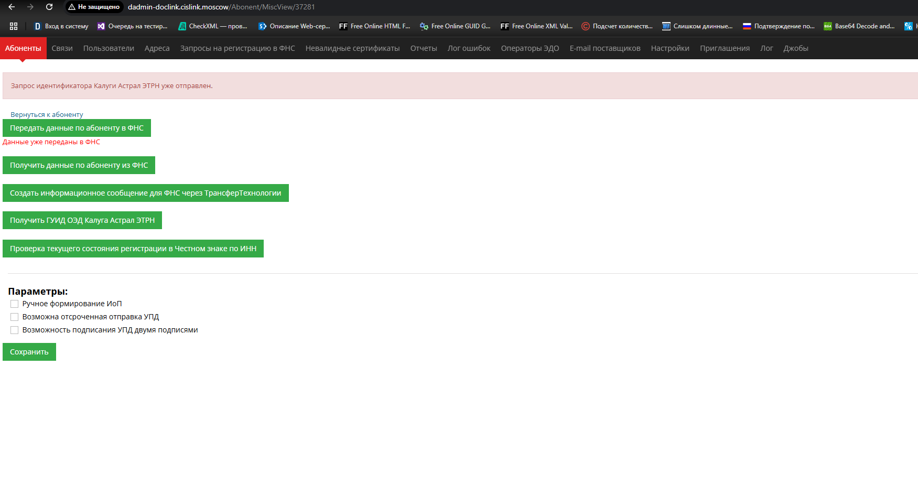Click 'Получить данные по абоненту из ФНС' button
Image resolution: width=918 pixels, height=484 pixels.
click(x=79, y=165)
